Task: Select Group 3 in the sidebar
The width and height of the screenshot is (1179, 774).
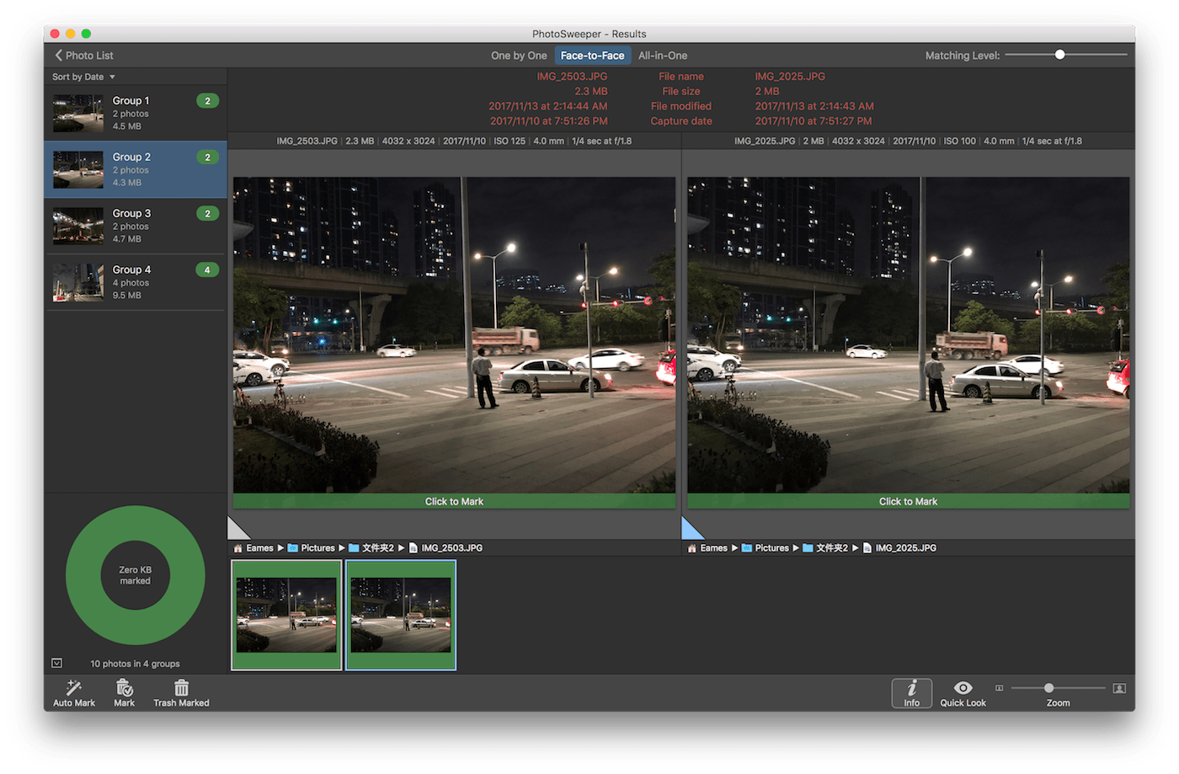Action: coord(135,226)
